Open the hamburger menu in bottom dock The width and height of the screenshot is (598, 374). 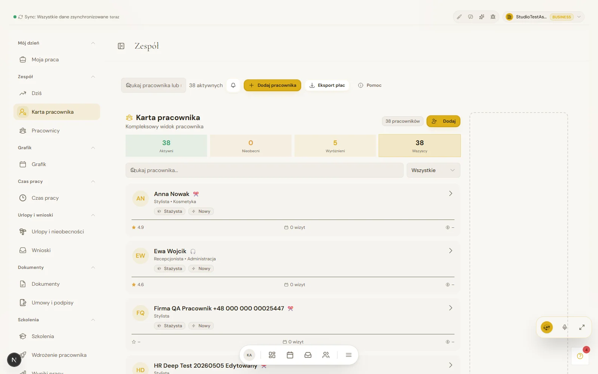[x=349, y=355]
